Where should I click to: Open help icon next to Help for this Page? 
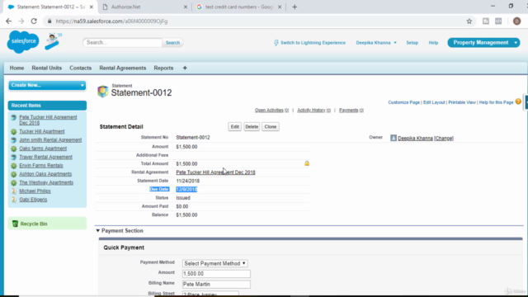(x=518, y=101)
